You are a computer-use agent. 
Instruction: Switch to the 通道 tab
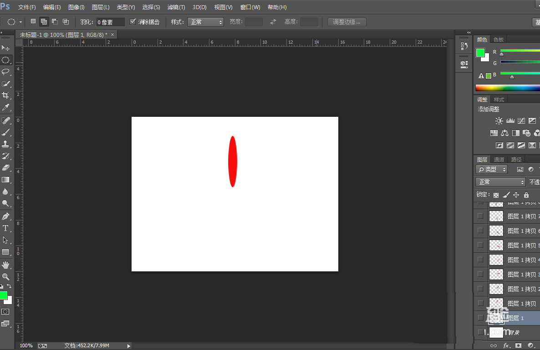499,159
